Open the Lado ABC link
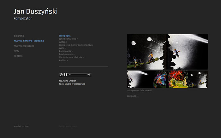The width and height of the screenshot is (221, 138). (x=132, y=96)
